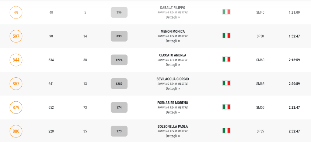Select bib number badge 833
The height and width of the screenshot is (142, 311).
tap(119, 36)
